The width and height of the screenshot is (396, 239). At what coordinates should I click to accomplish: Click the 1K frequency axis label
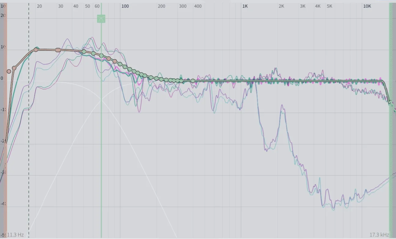[245, 6]
